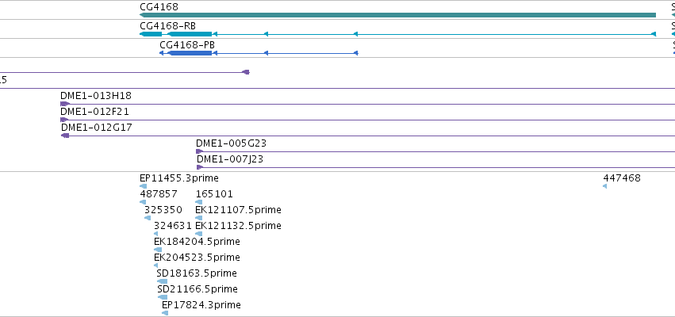The image size is (675, 317).
Task: Select the 324631 insertion label
Action: (x=173, y=226)
